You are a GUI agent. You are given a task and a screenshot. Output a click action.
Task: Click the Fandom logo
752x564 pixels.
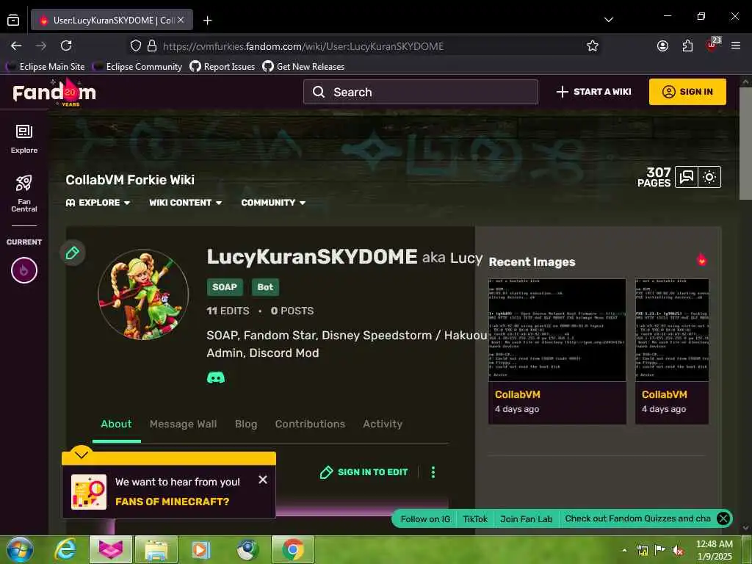point(54,92)
